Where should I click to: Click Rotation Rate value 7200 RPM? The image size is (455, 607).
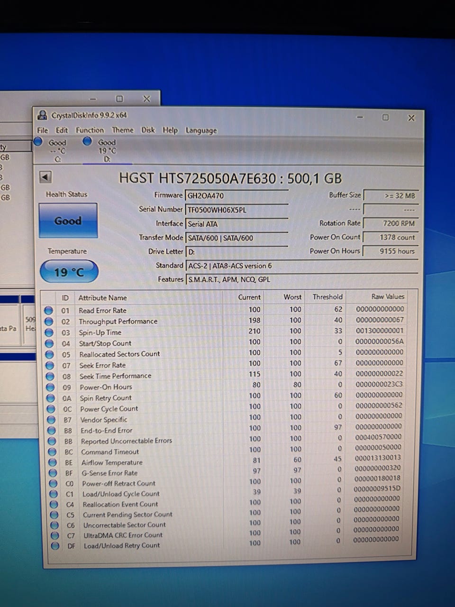[x=391, y=223]
